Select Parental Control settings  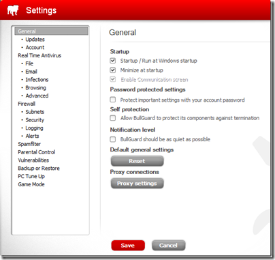(x=37, y=152)
